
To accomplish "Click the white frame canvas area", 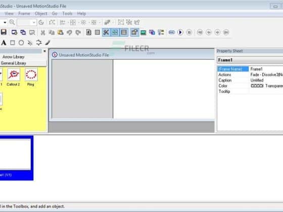I will pyautogui.click(x=164, y=89).
